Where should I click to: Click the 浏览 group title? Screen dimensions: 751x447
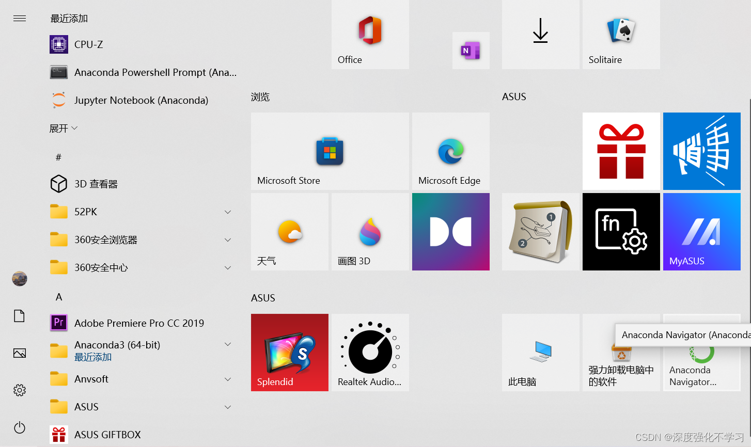pos(260,97)
